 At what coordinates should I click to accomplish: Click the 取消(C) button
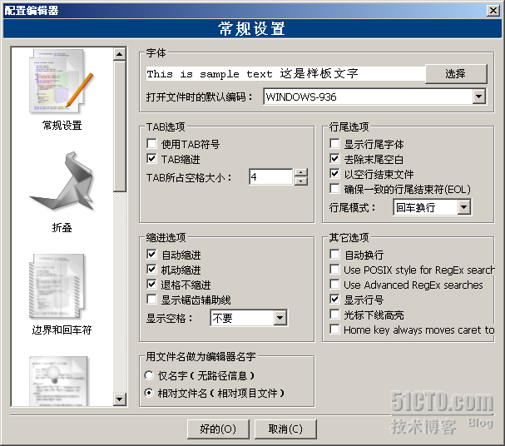(x=285, y=429)
